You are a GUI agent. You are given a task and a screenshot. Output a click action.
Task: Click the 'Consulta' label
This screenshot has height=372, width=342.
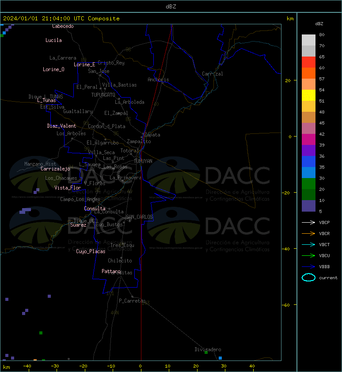point(95,209)
